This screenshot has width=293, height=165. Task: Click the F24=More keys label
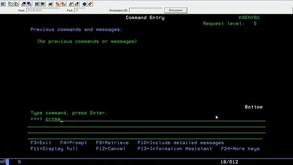click(240, 148)
